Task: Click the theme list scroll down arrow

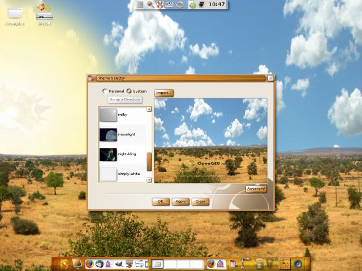Action: click(149, 180)
